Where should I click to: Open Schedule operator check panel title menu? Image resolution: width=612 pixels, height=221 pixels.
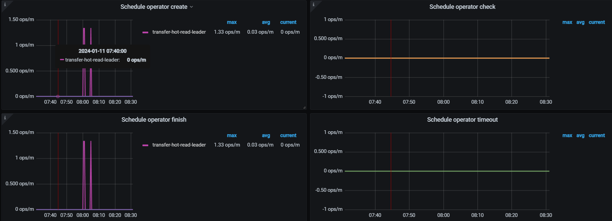pos(462,7)
